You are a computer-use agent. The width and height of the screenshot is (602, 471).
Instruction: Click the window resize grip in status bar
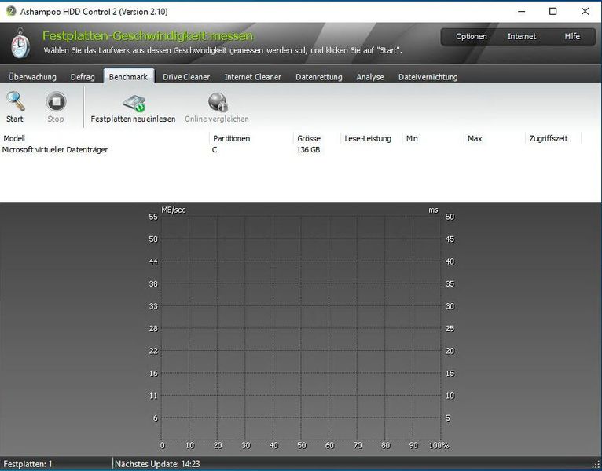point(596,465)
